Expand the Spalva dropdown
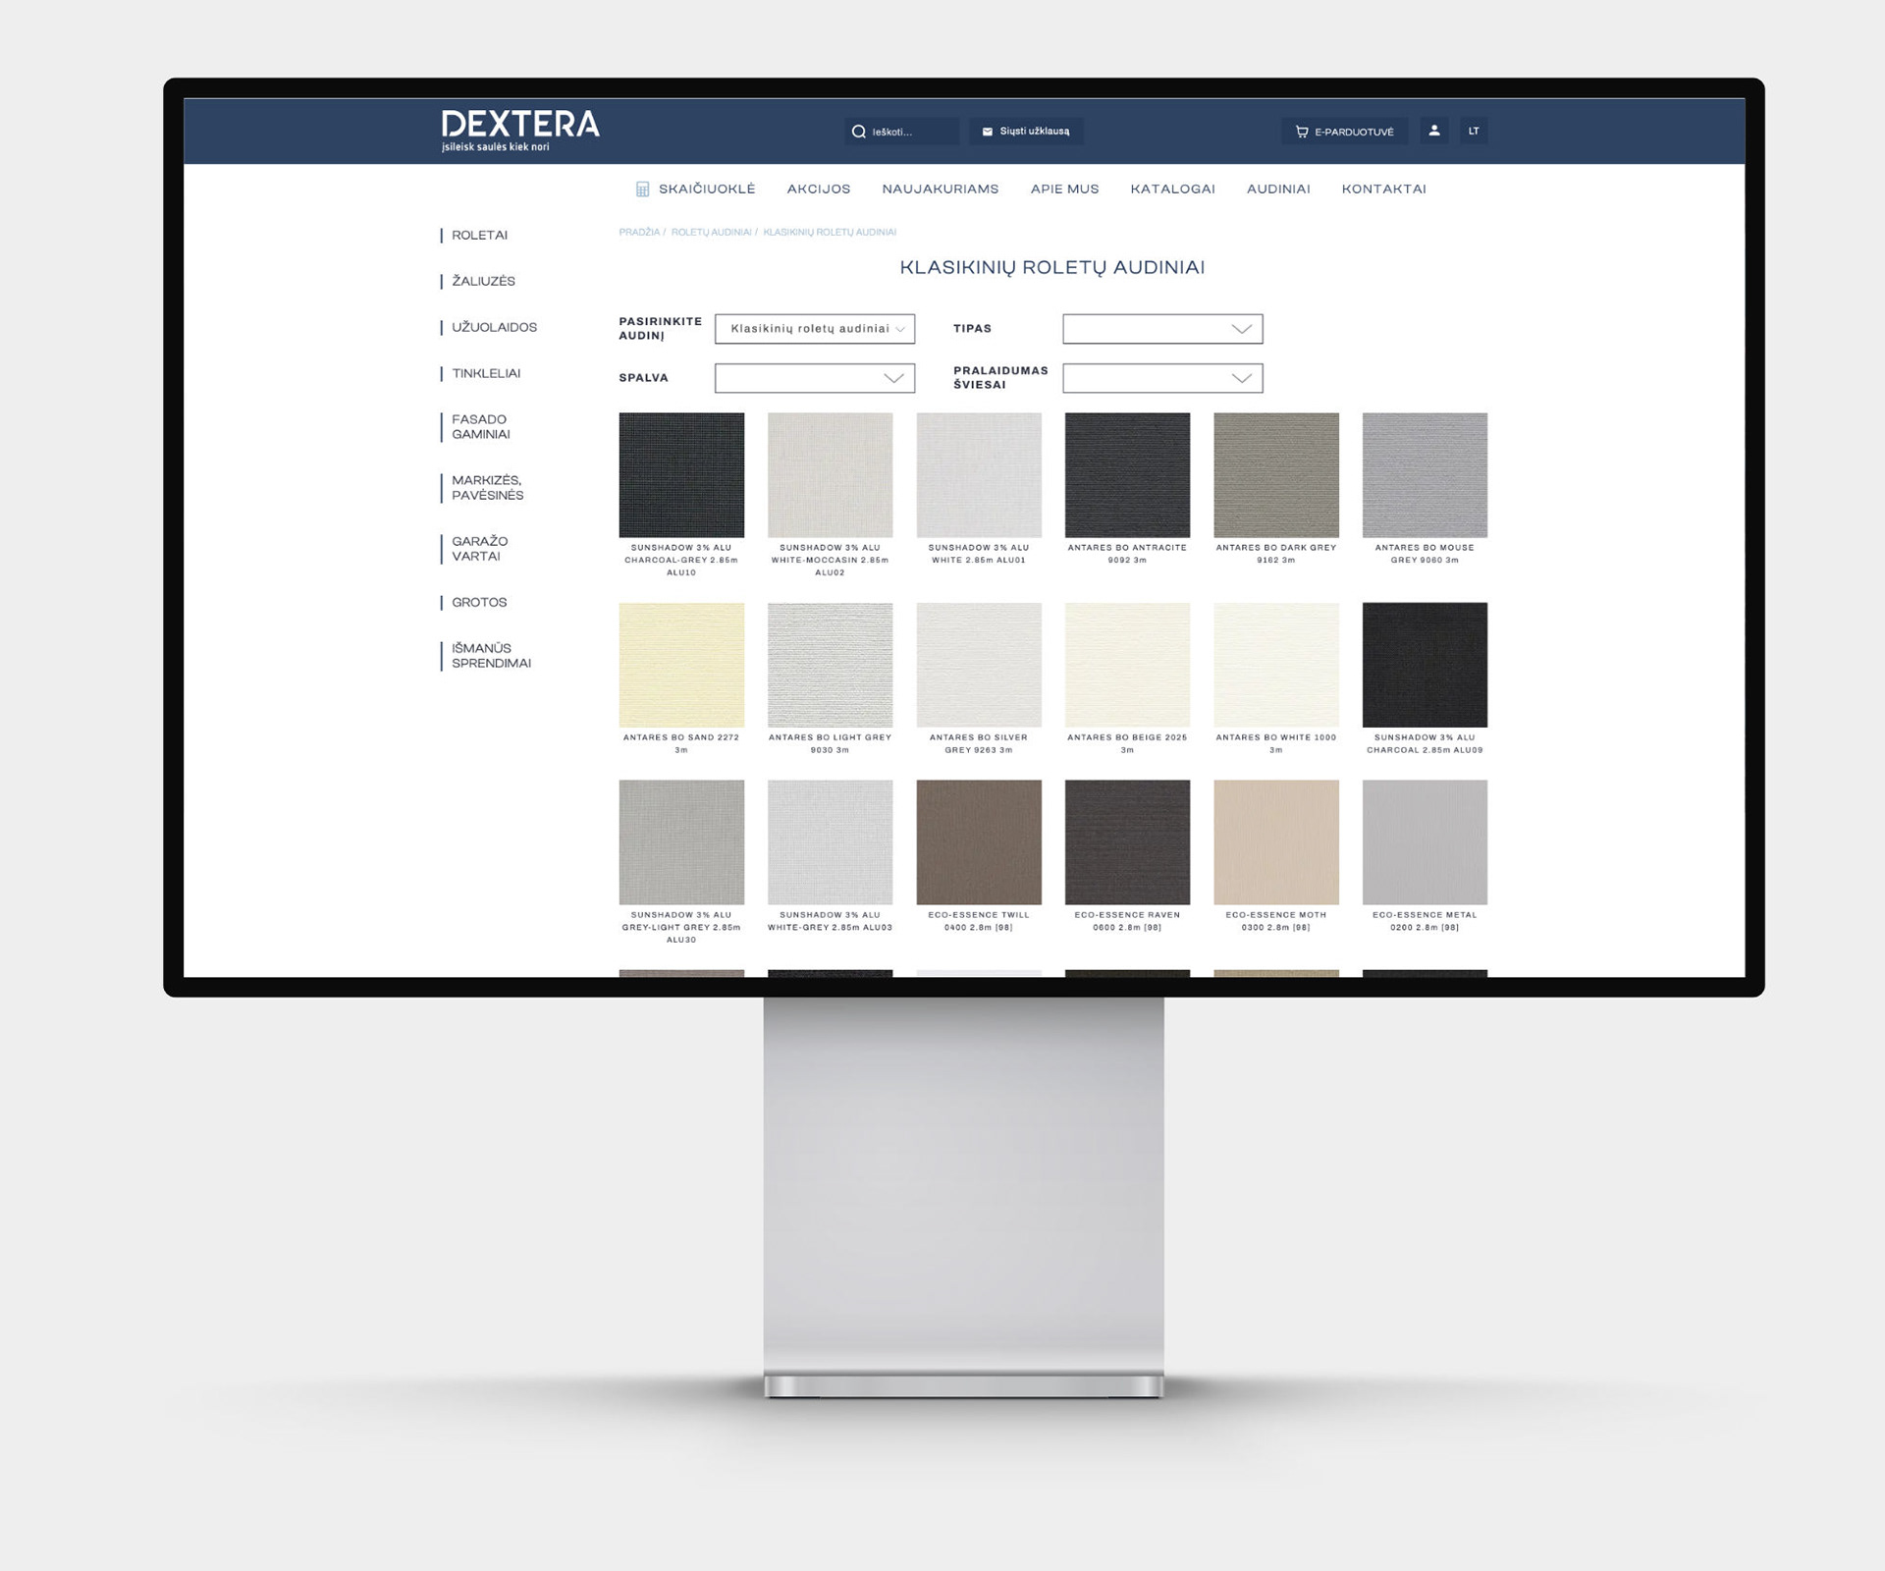 tap(815, 378)
